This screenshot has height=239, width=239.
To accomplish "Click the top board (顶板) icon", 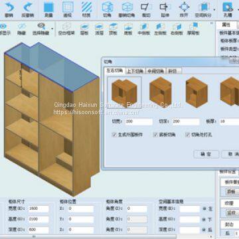I will pyautogui.click(x=113, y=27).
